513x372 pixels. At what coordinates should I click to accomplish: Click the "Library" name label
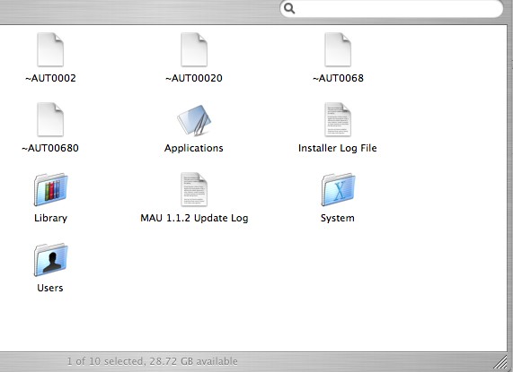[50, 218]
